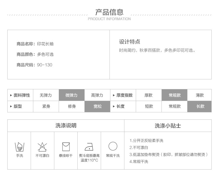Click the 常规干洗 caption under the circle
219x176 pixels.
[x=113, y=156]
